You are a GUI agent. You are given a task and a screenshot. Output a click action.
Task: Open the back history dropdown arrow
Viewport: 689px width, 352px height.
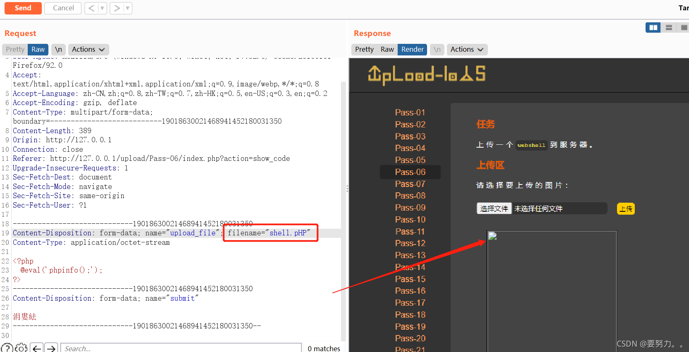[x=103, y=8]
